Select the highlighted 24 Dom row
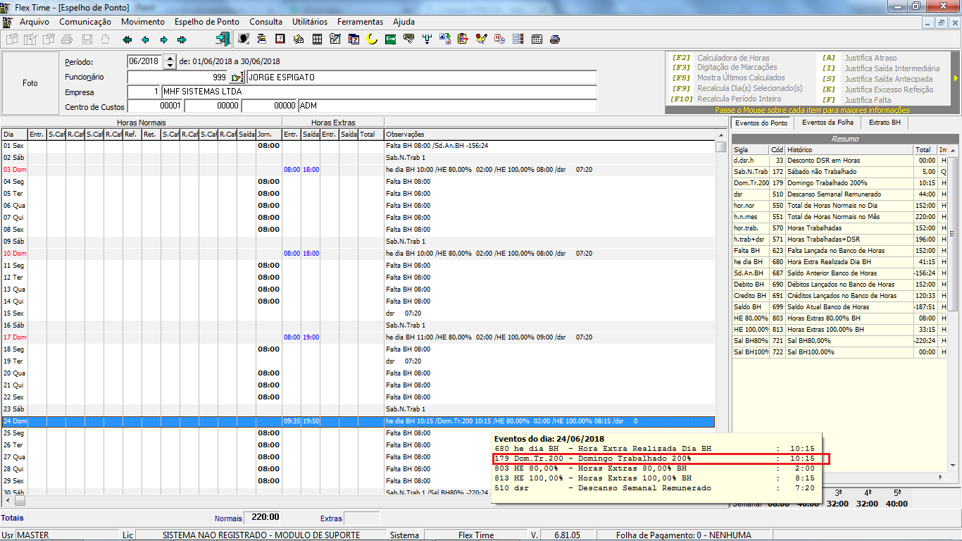 (x=358, y=421)
